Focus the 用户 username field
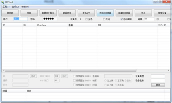The height and width of the screenshot is (103, 172). [x=20, y=19]
